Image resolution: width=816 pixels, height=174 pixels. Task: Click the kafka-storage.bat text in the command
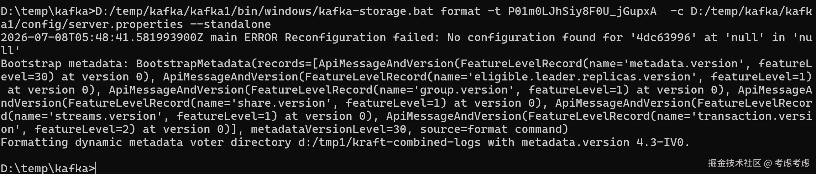(x=376, y=11)
